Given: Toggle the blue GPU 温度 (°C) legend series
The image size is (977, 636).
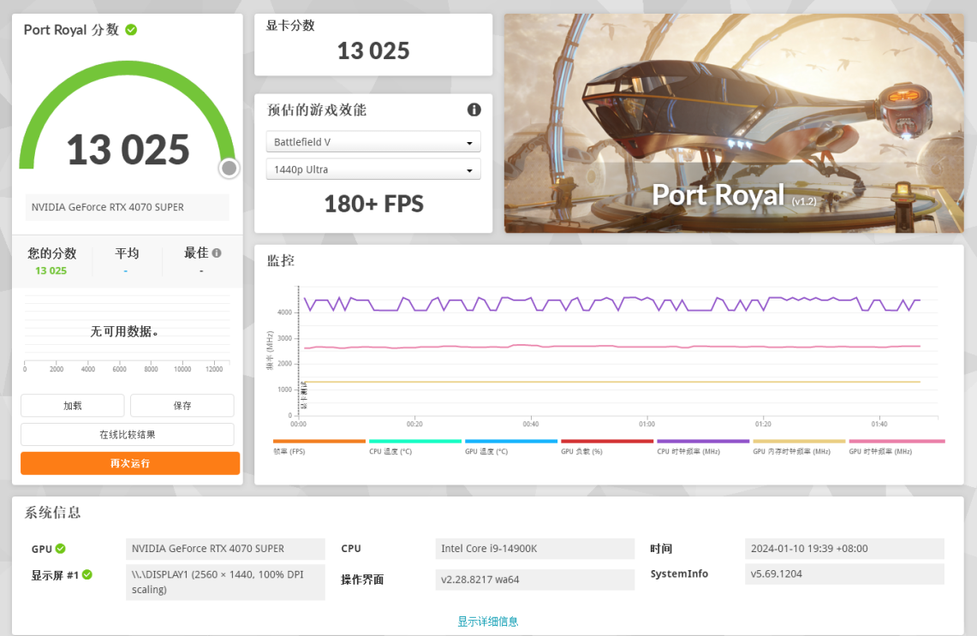Looking at the screenshot, I should (x=511, y=447).
